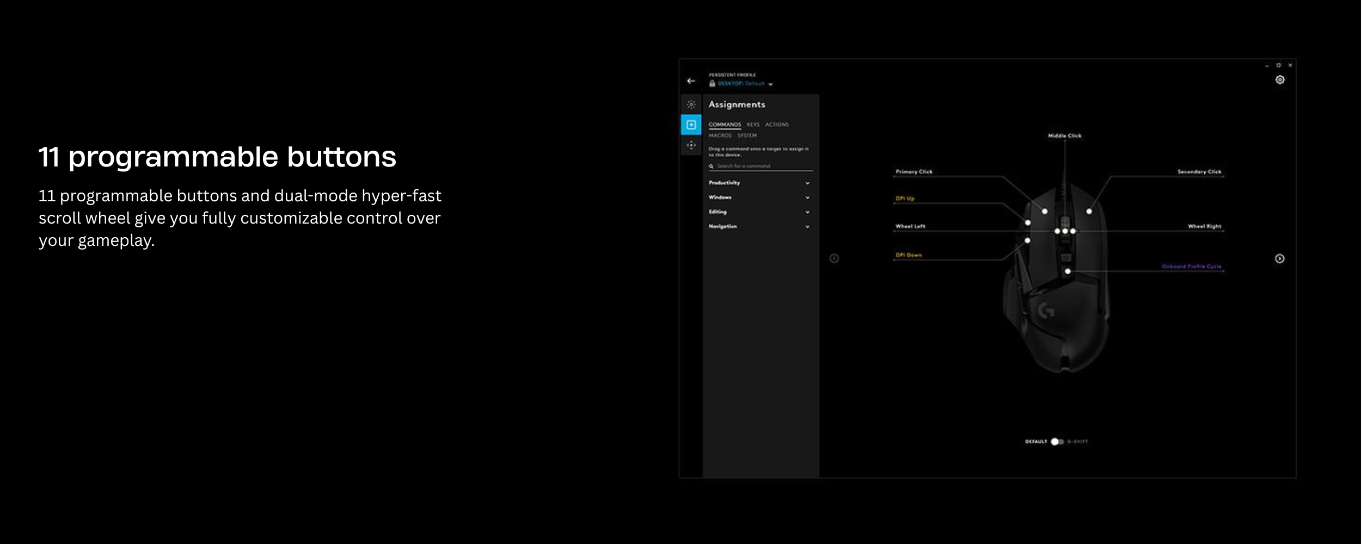Screen dimensions: 1361x544
Task: Select the Onboard Profile Cycle button dot
Action: (1068, 271)
